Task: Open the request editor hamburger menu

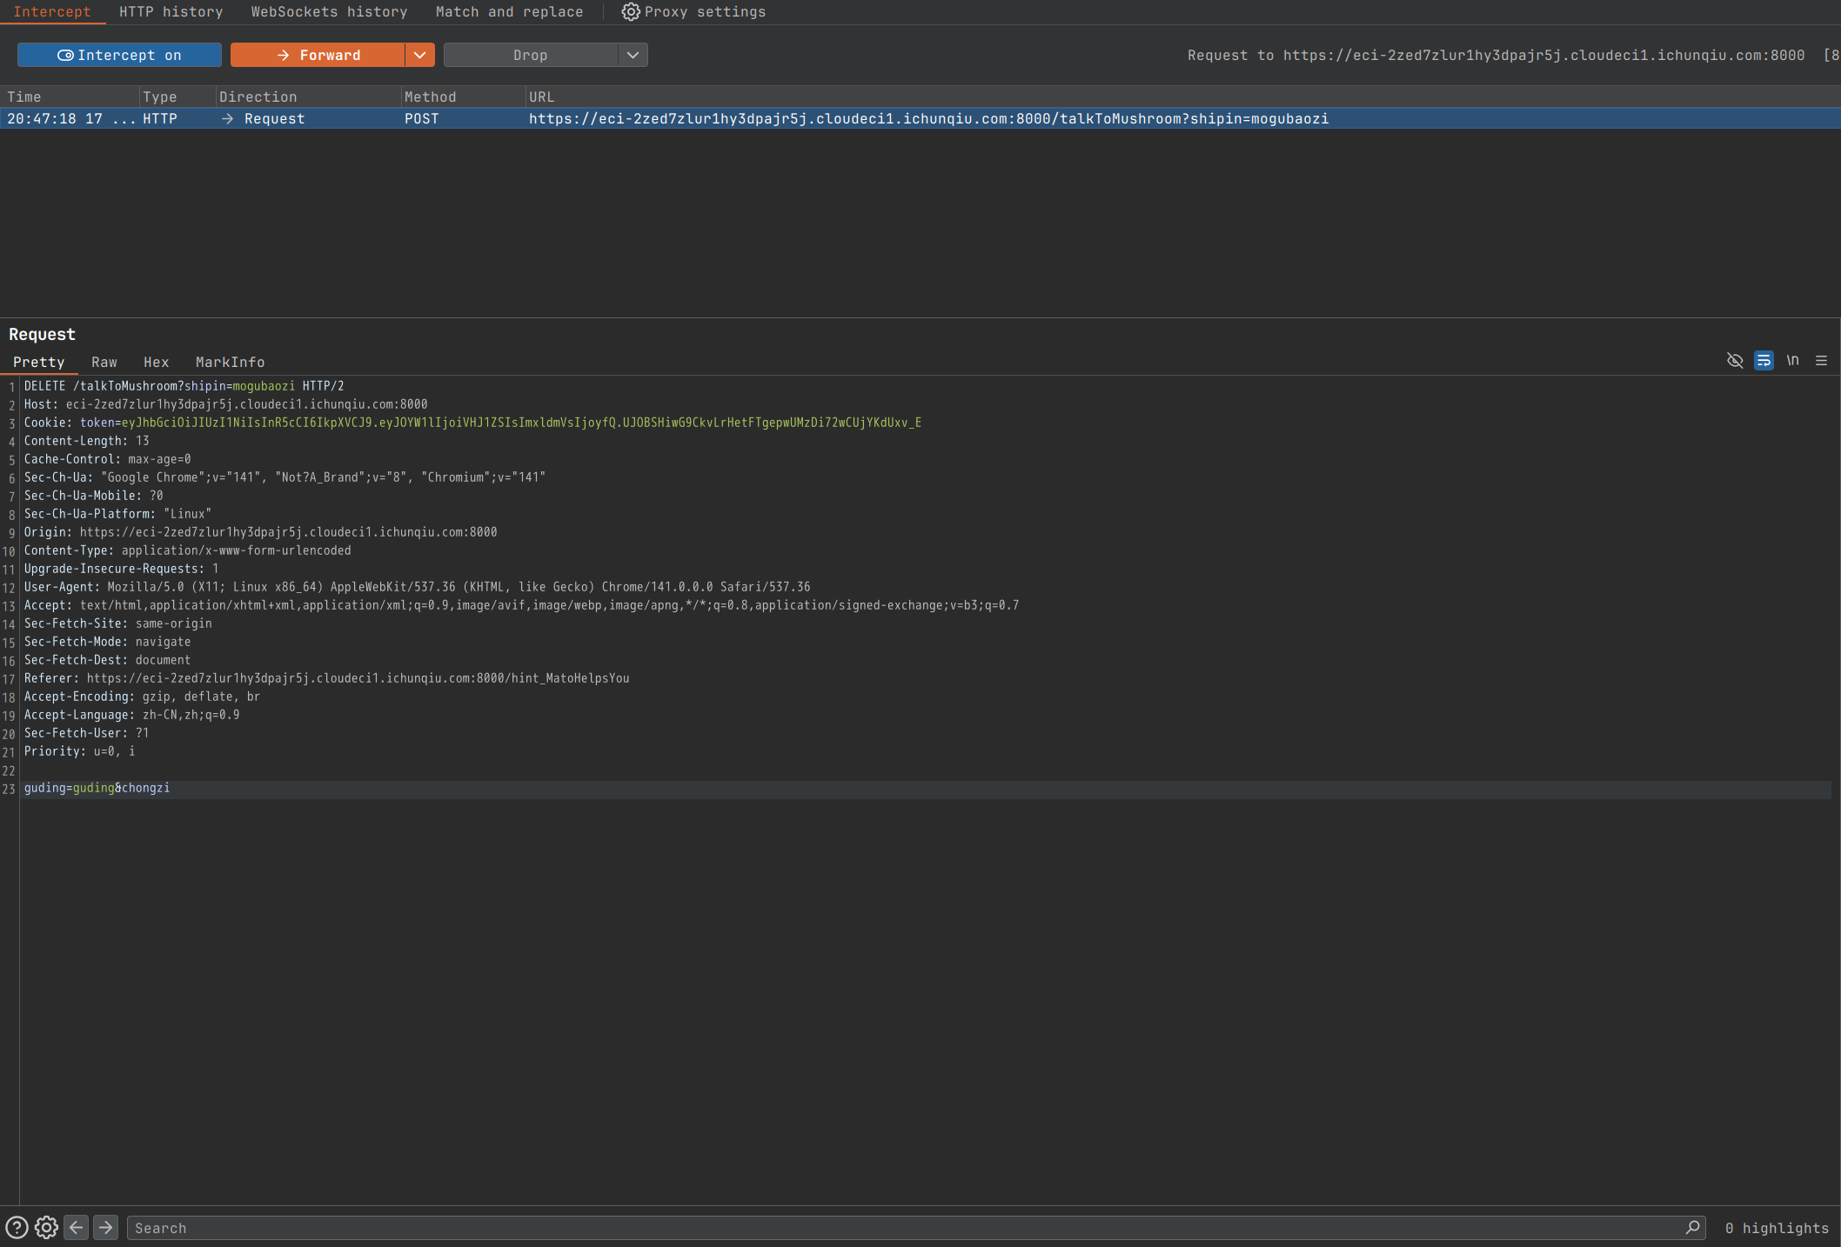Action: pyautogui.click(x=1821, y=361)
